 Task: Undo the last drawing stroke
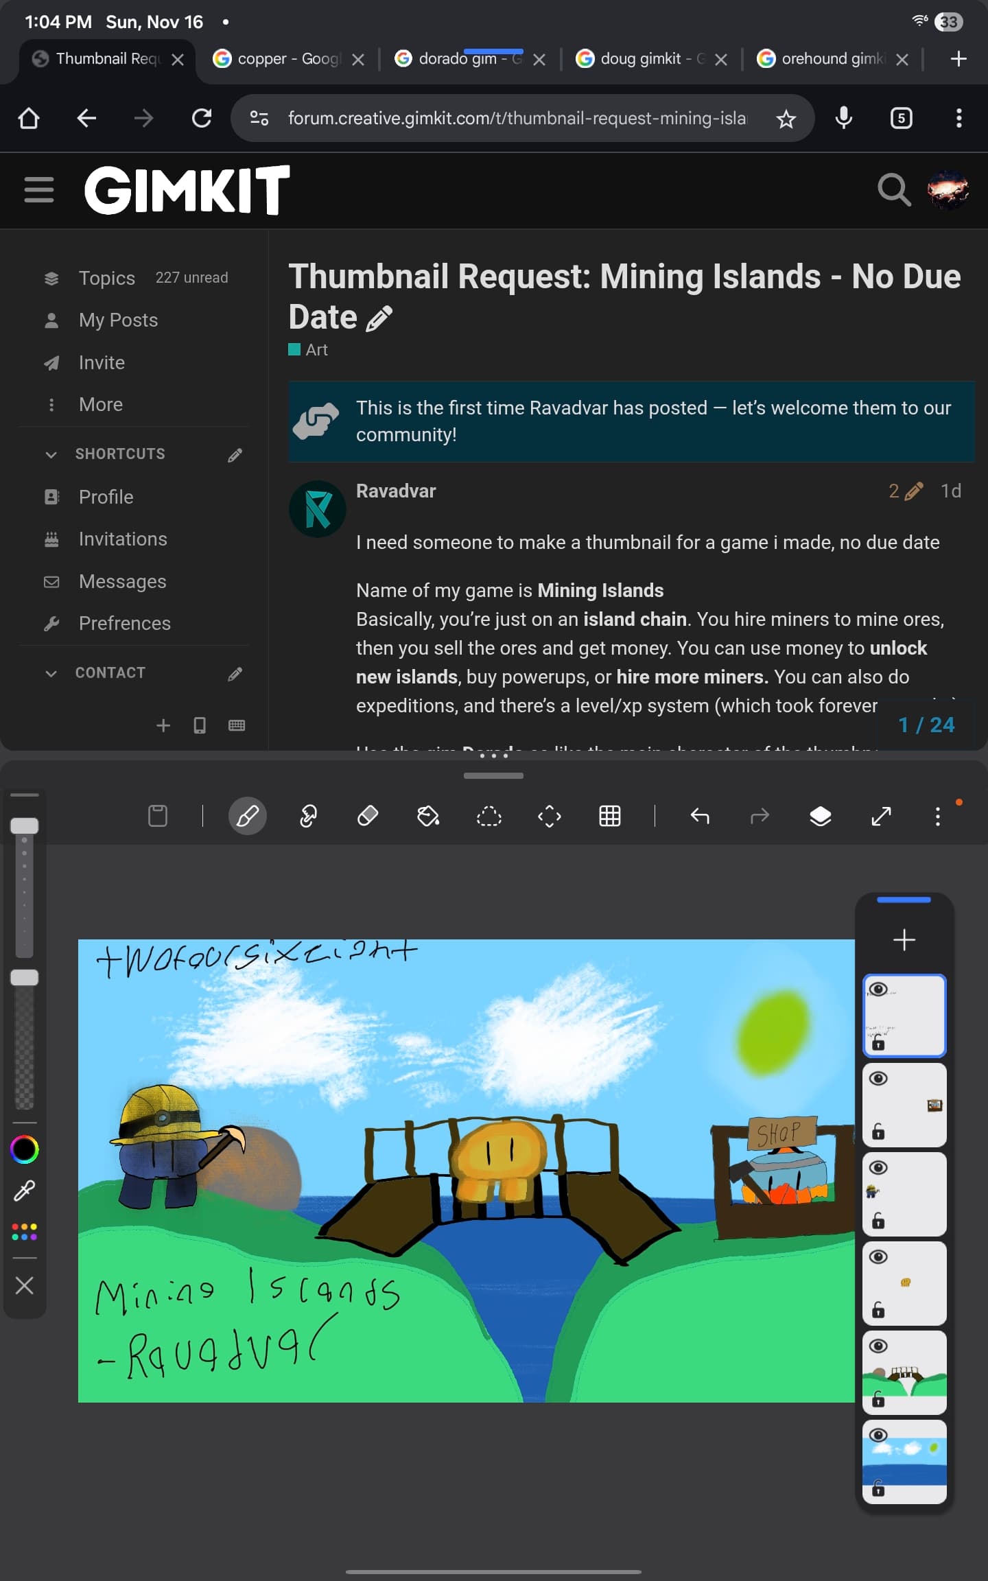[x=699, y=816]
